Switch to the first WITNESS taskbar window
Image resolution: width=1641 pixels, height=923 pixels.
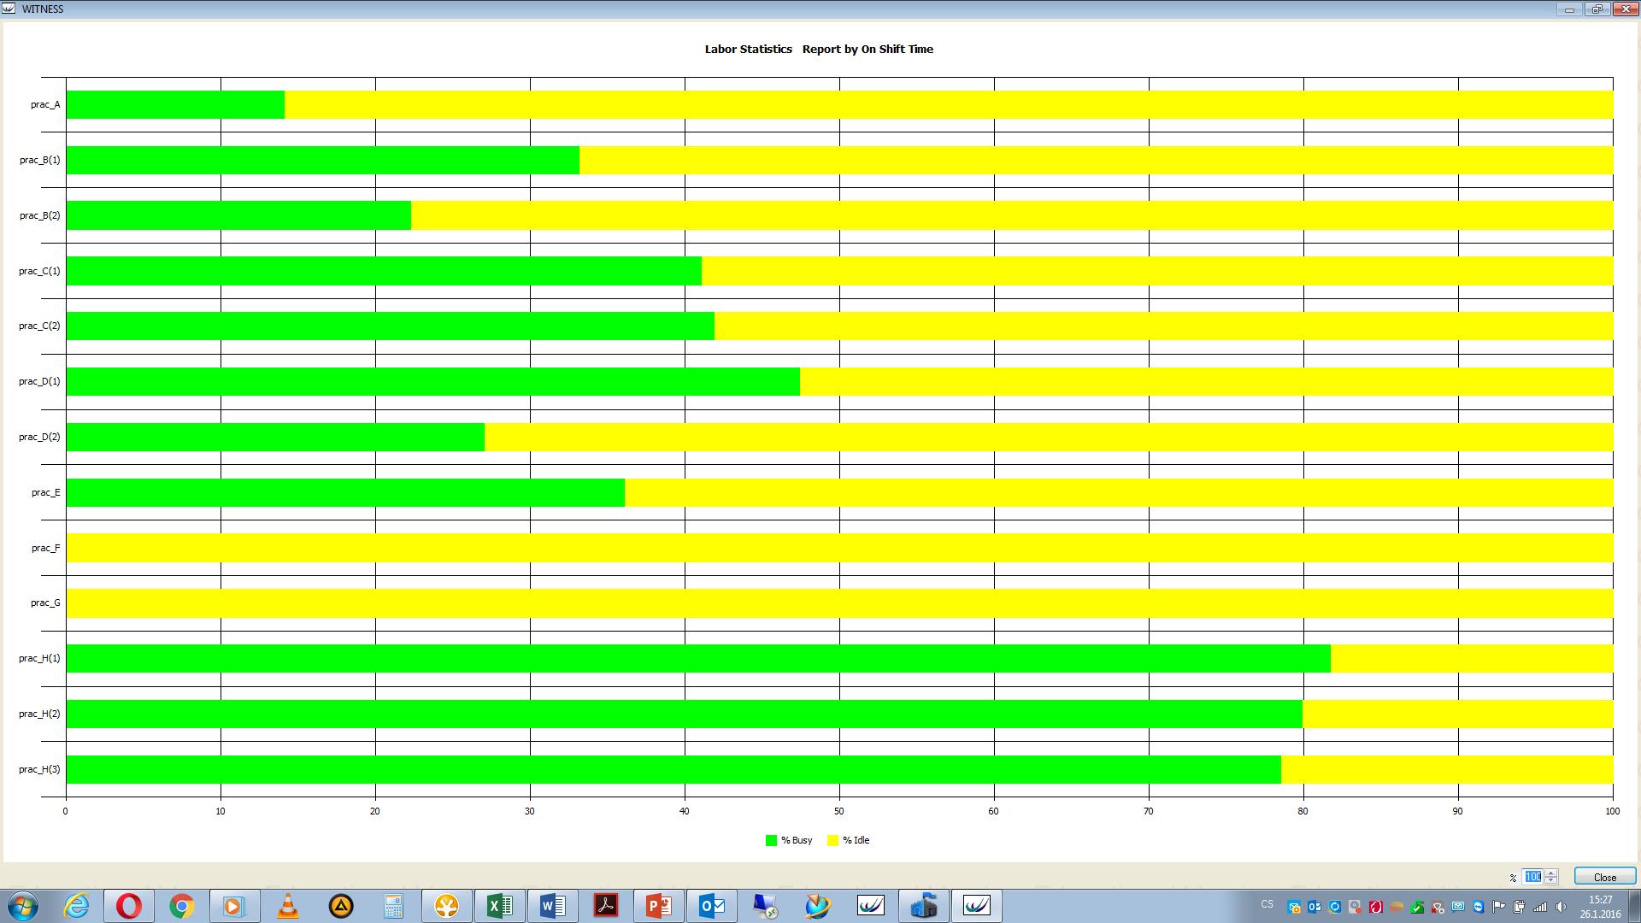coord(871,906)
